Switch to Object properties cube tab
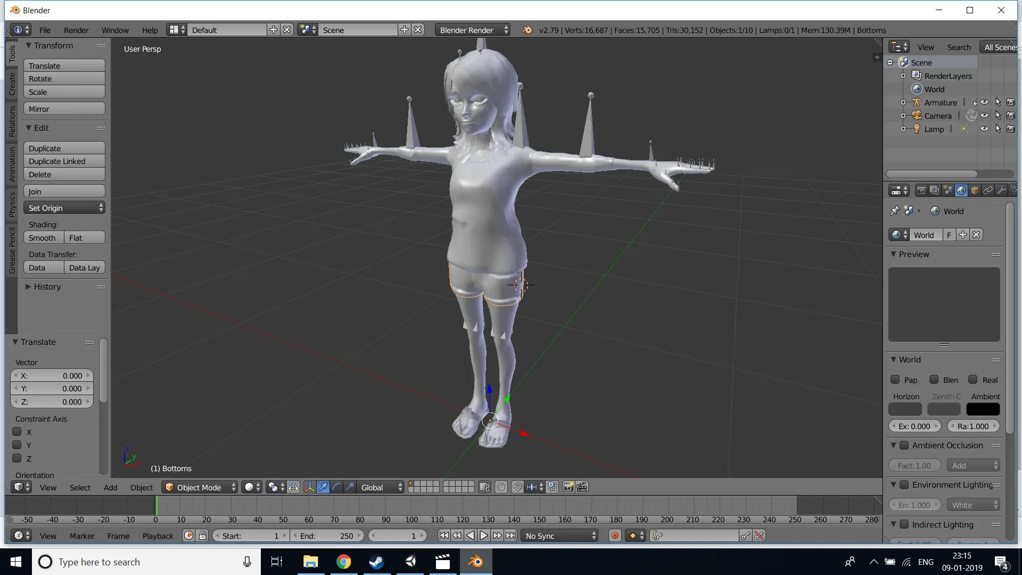This screenshot has width=1022, height=575. [x=975, y=191]
